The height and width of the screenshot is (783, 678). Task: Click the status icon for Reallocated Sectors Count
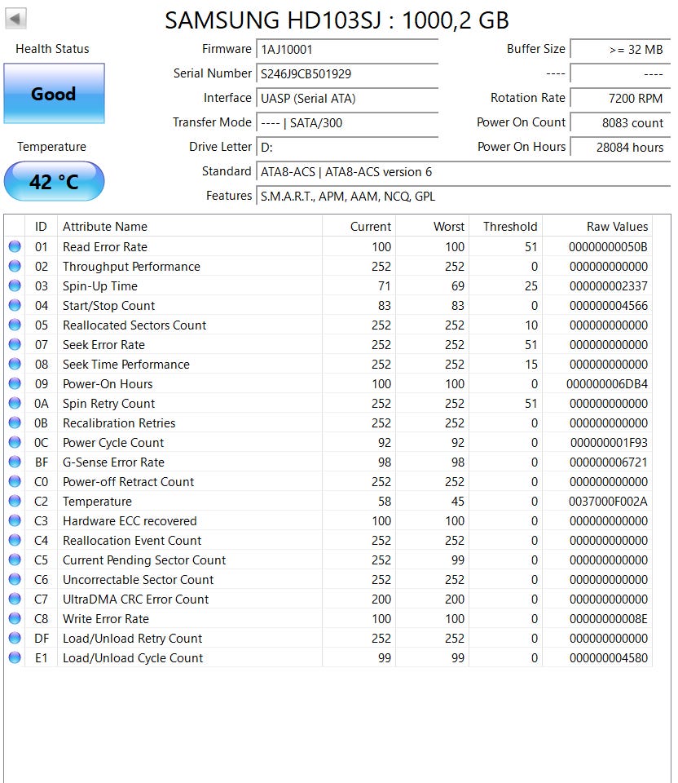(15, 325)
